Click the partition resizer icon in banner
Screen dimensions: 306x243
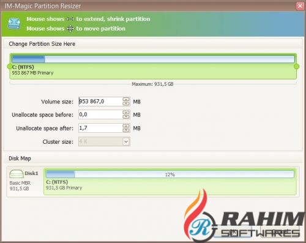14,24
